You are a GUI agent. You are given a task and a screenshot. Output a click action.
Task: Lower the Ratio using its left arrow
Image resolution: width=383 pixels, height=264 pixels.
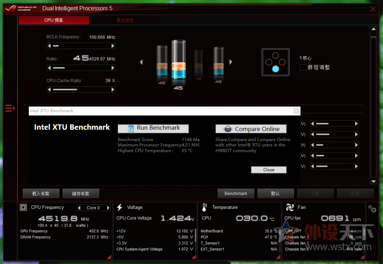(49, 68)
